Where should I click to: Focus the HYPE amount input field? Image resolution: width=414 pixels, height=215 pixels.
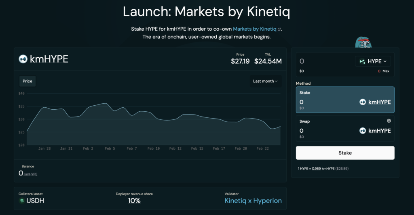(323, 61)
